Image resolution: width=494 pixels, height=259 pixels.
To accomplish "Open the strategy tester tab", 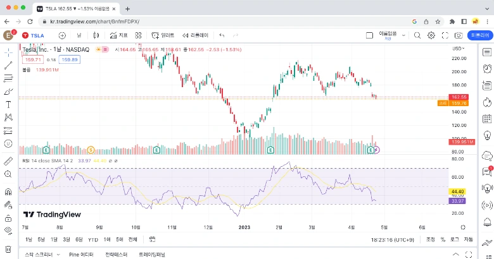I will coord(116,255).
